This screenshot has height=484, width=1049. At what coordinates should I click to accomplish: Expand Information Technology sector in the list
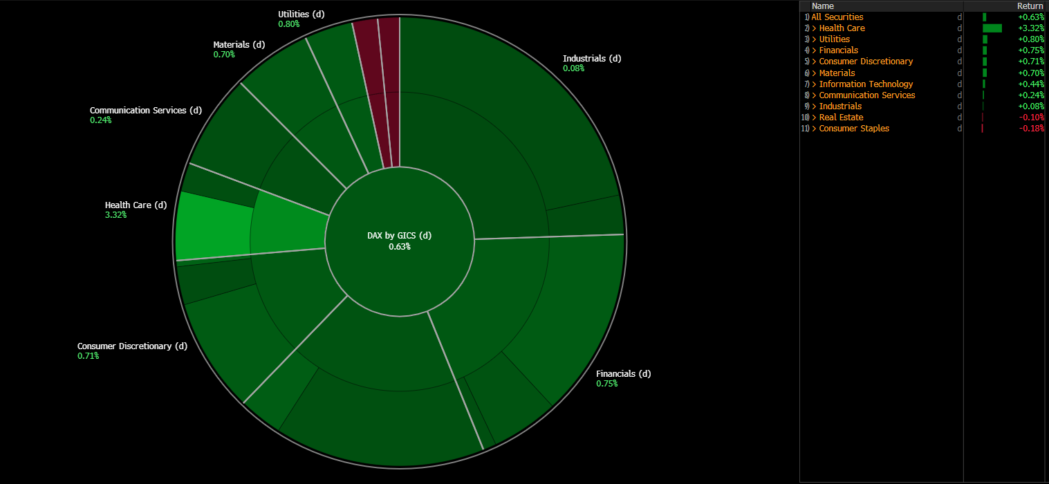click(x=814, y=84)
